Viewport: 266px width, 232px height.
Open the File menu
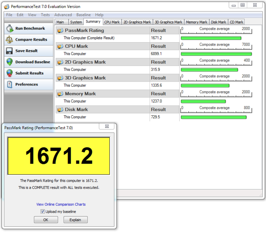point(9,15)
